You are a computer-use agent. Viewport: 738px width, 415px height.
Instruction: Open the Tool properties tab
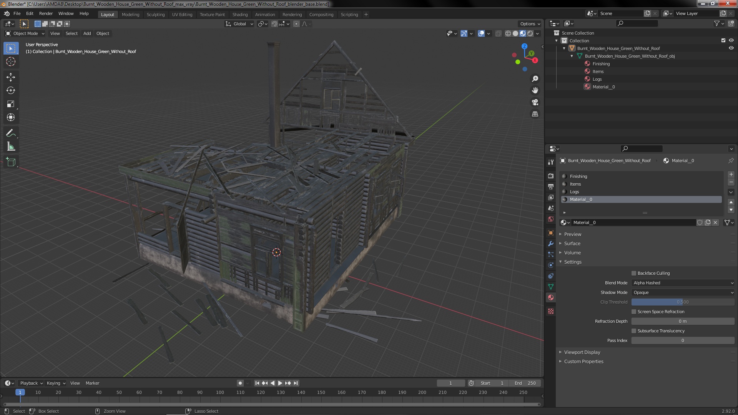551,162
